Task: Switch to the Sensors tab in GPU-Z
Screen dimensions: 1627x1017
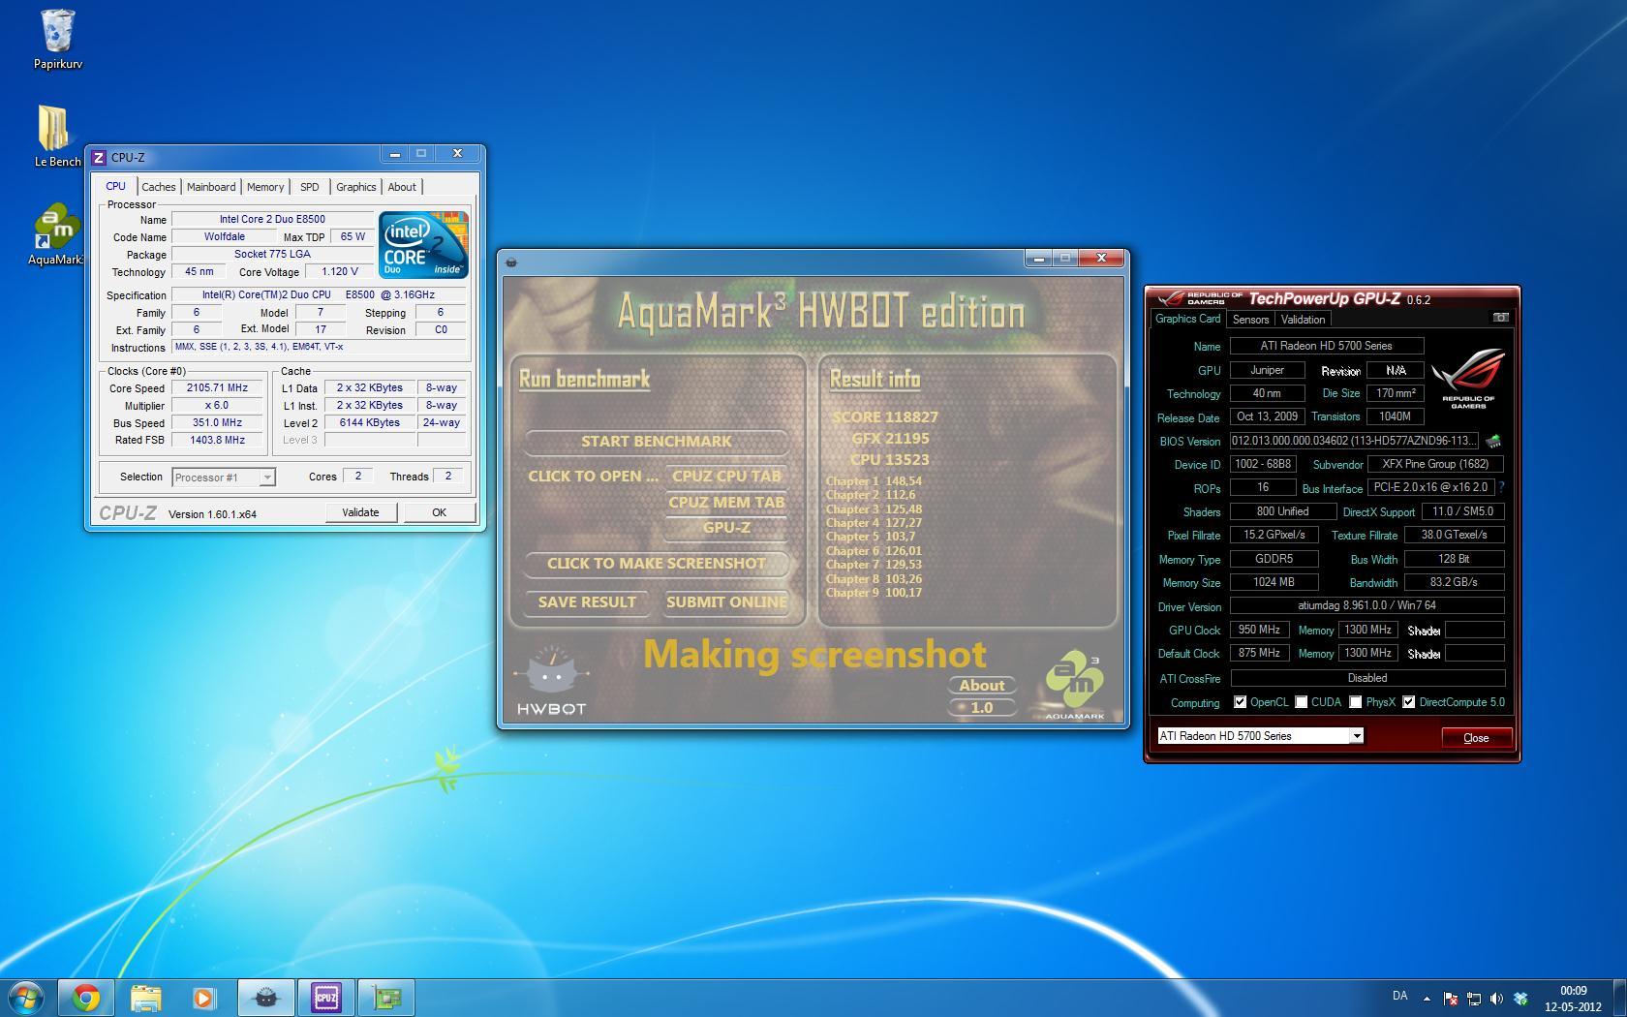Action: 1250,319
